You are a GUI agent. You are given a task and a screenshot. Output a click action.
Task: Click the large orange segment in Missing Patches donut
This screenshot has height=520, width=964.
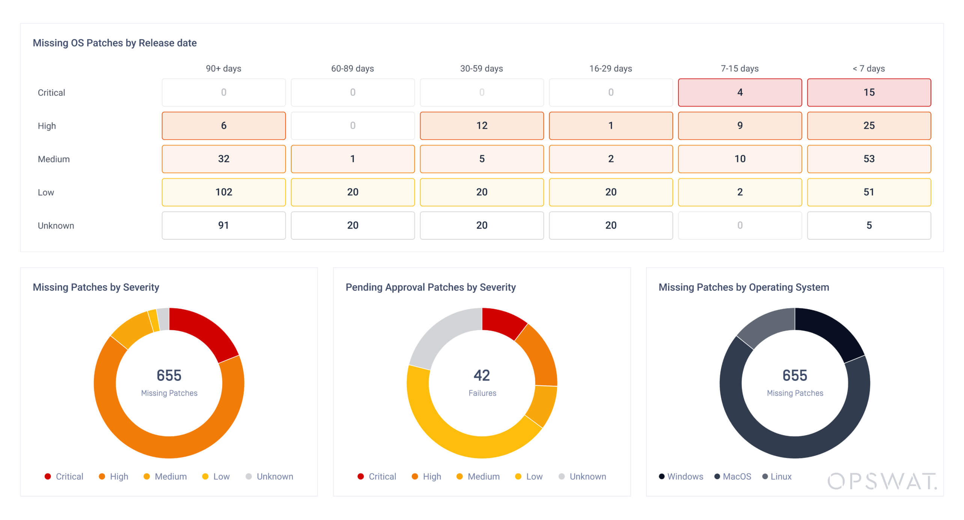pyautogui.click(x=169, y=447)
